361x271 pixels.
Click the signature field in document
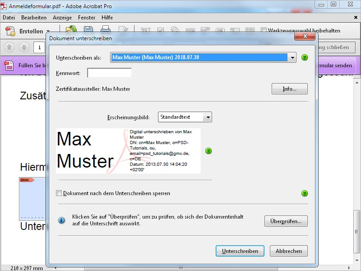pyautogui.click(x=32, y=198)
